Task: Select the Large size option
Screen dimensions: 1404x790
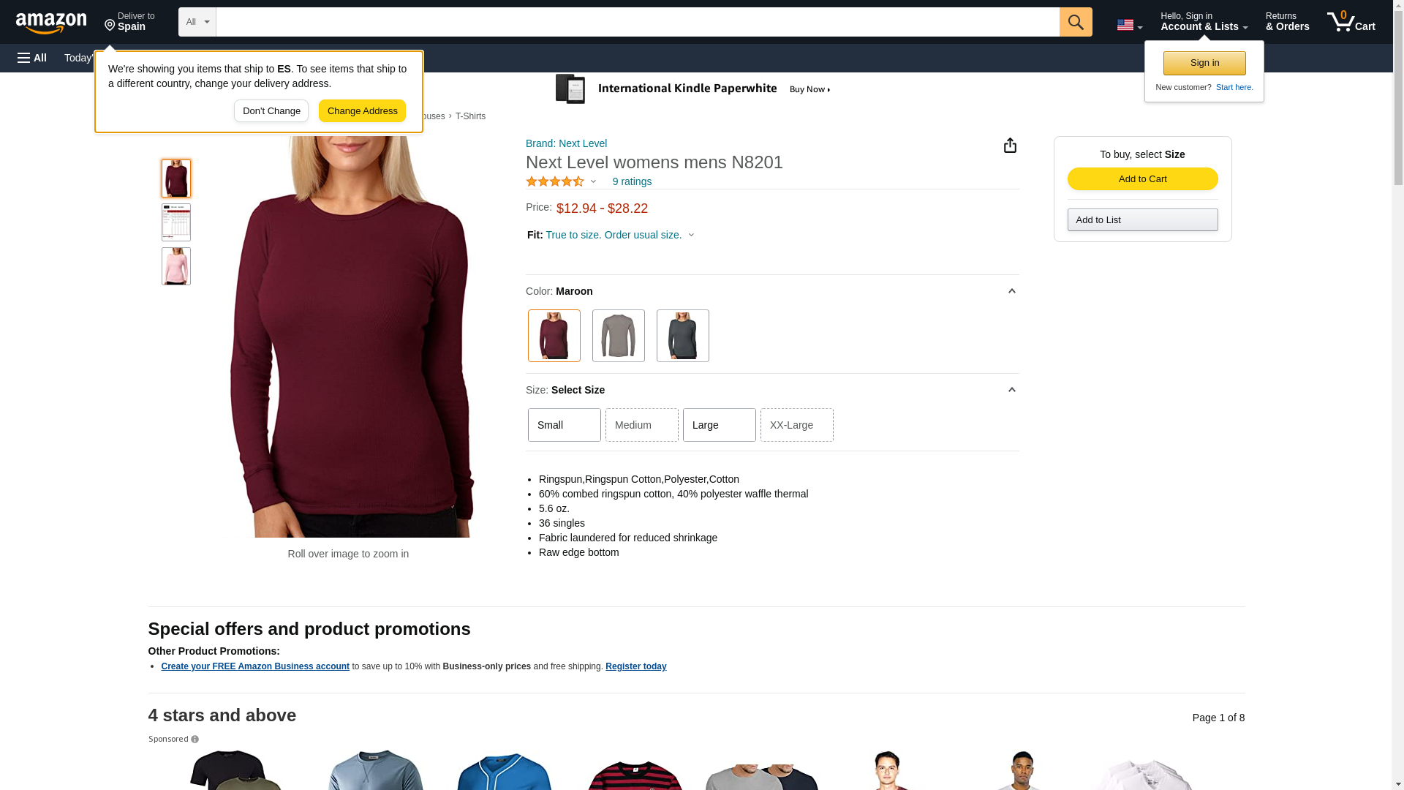Action: pos(720,425)
